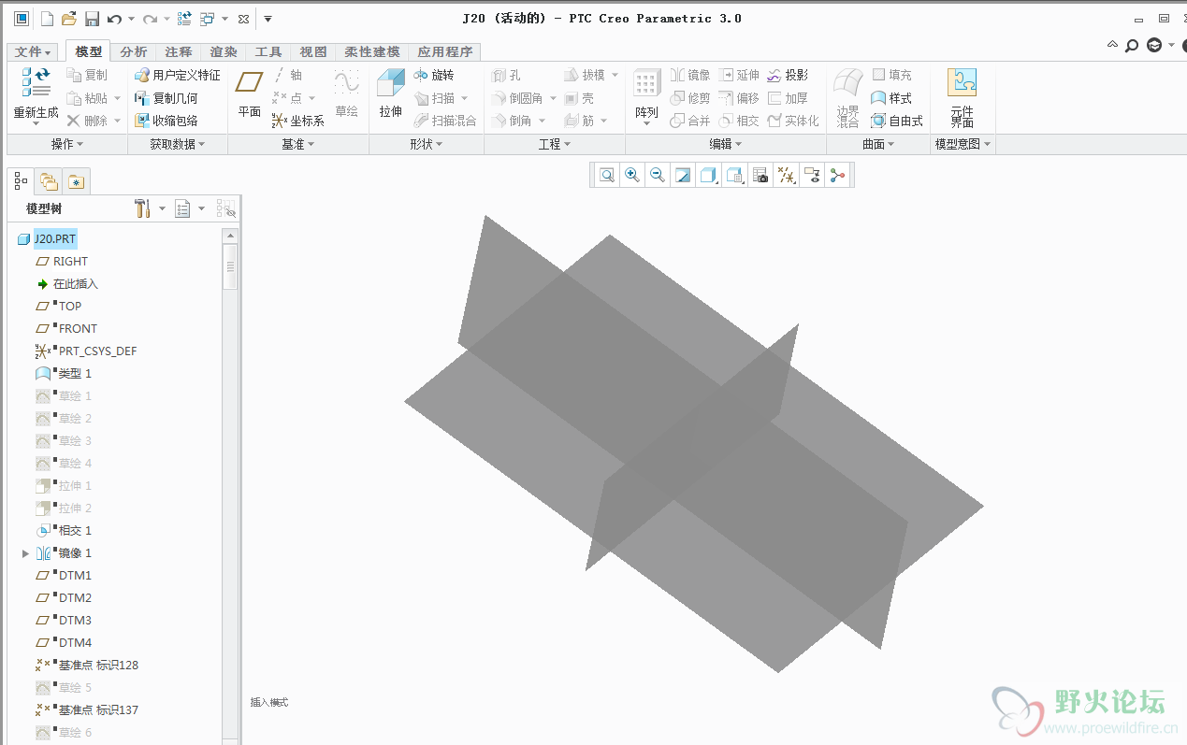The image size is (1187, 745).
Task: Open a file with the folder icon
Action: (69, 19)
